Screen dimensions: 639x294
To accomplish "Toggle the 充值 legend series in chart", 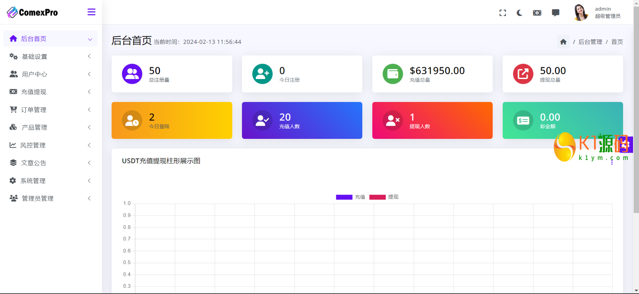I will point(350,197).
